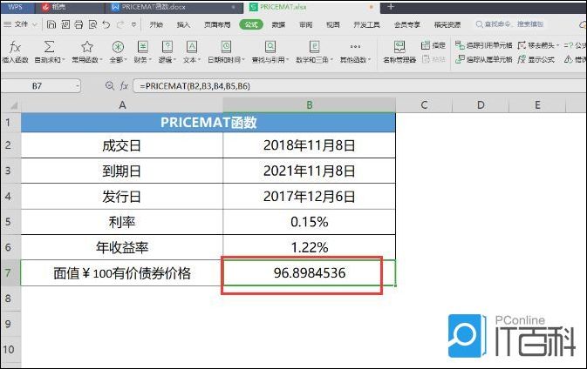This screenshot has width=587, height=369.
Task: Switch to the PRICEMAT函数.docx document tab
Action: pyautogui.click(x=174, y=7)
